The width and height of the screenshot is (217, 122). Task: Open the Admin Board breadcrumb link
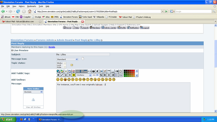[x=64, y=40]
